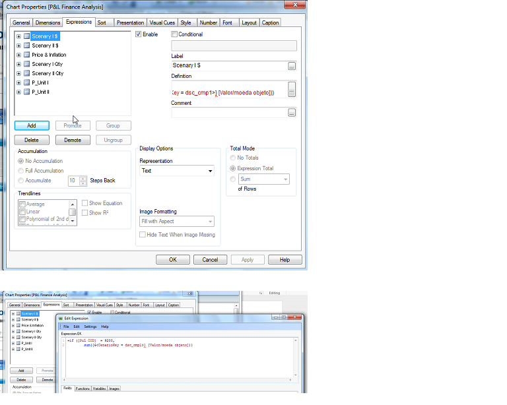Image resolution: width=507 pixels, height=405 pixels.
Task: Check Hide Text When Image Missing
Action: [143, 234]
